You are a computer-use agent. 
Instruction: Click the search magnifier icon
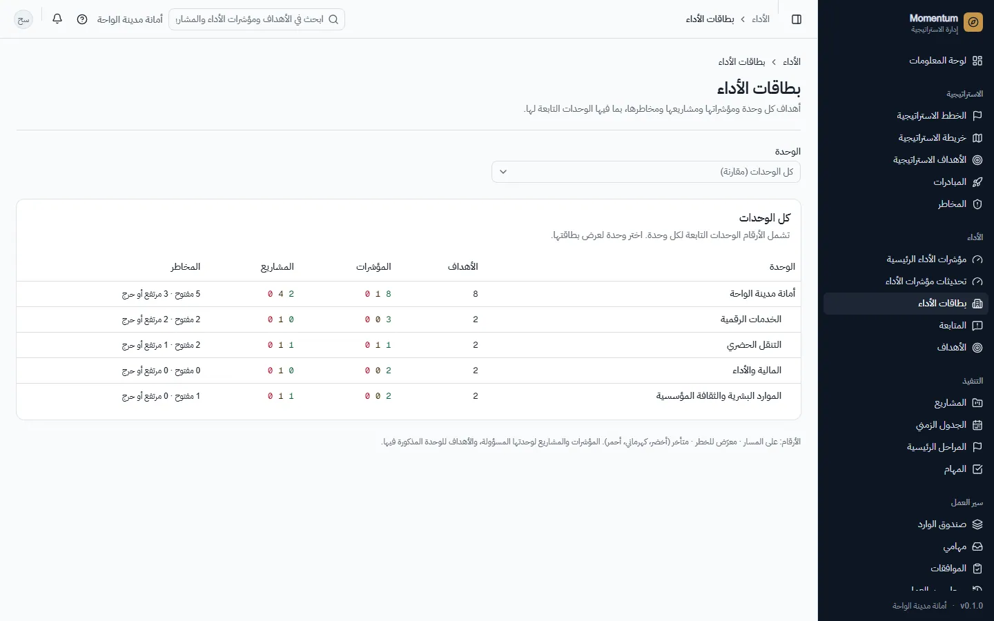coord(333,19)
